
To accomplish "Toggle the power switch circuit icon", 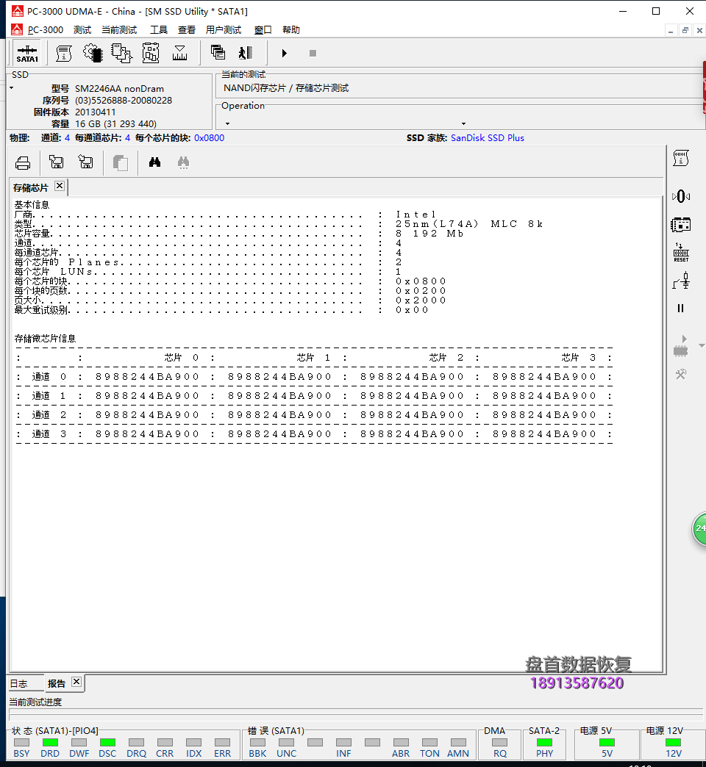I will (x=681, y=281).
